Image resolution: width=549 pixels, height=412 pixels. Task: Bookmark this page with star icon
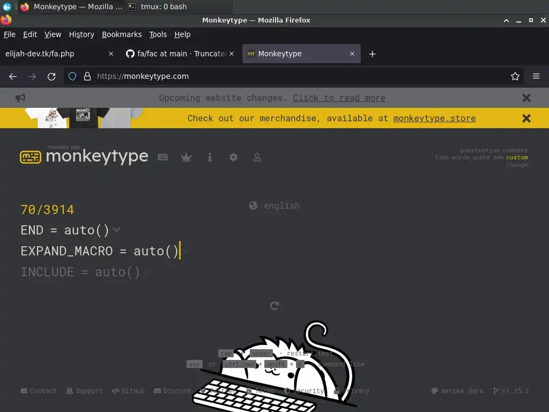pyautogui.click(x=515, y=76)
